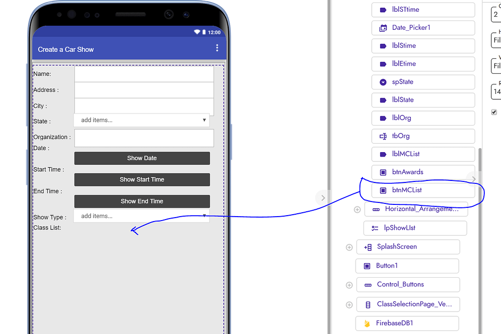Open the Show Type spinner dropdown
Screen dimensions: 501x334
142,216
